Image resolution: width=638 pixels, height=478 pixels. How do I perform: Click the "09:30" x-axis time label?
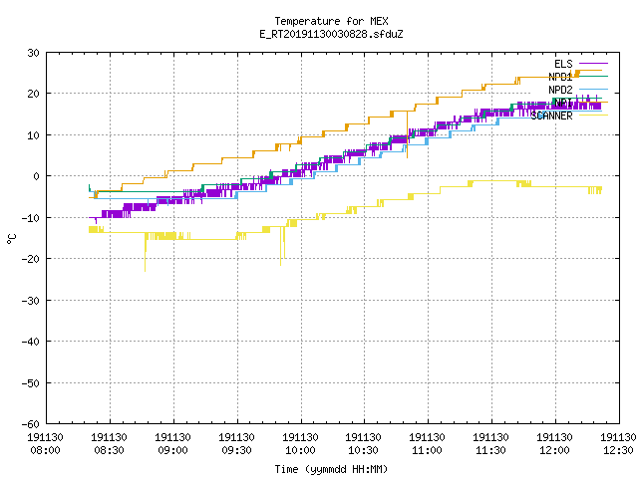(236, 450)
